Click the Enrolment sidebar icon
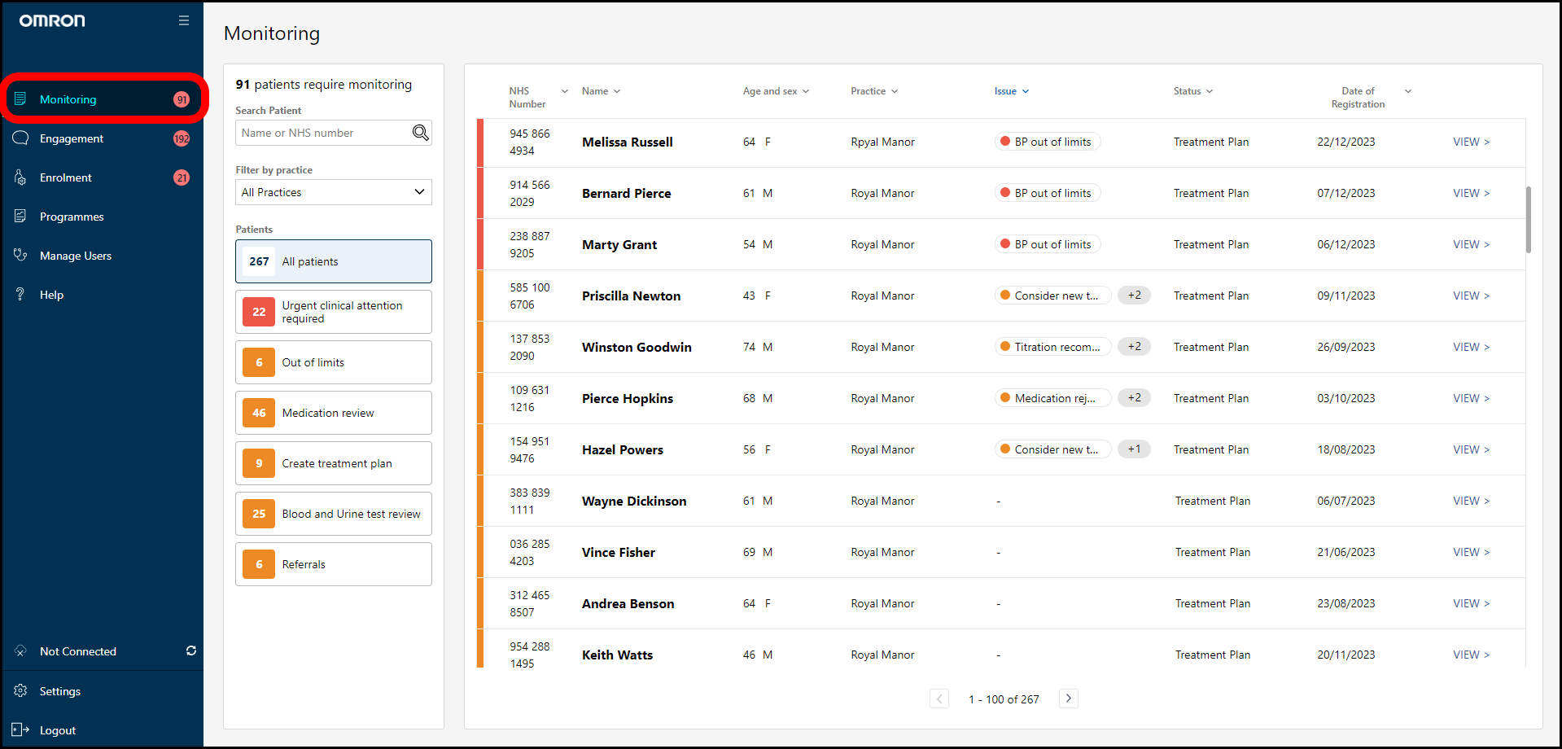The width and height of the screenshot is (1562, 749). click(21, 177)
